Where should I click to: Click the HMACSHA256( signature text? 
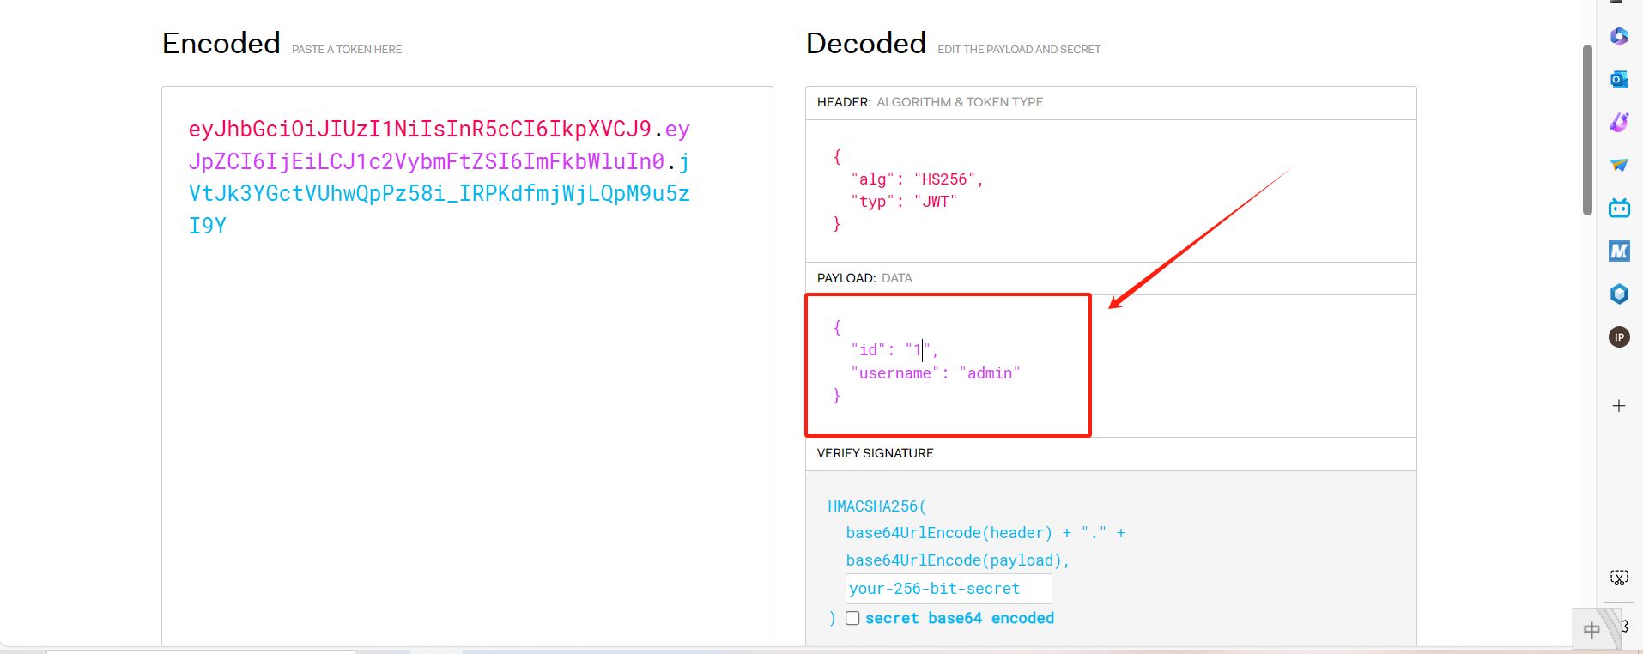tap(876, 506)
